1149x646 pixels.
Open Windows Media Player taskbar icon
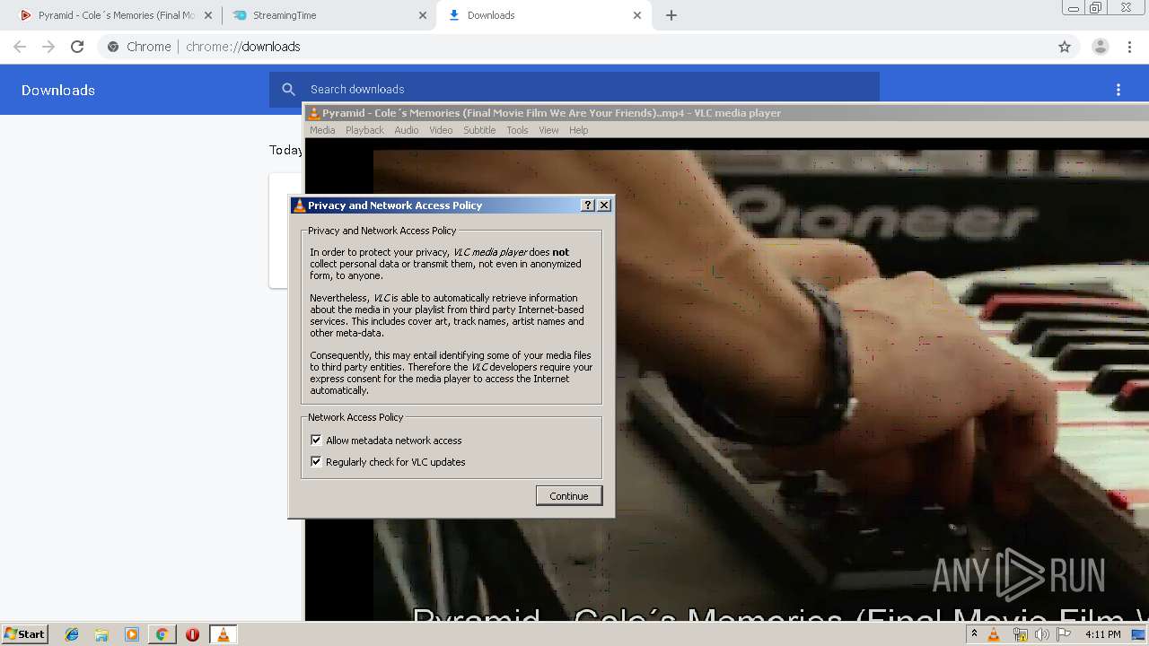(x=132, y=634)
